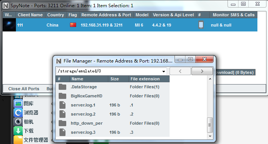Maximize the SpyNote main window
Screen dimensions: 268x144
243,4
